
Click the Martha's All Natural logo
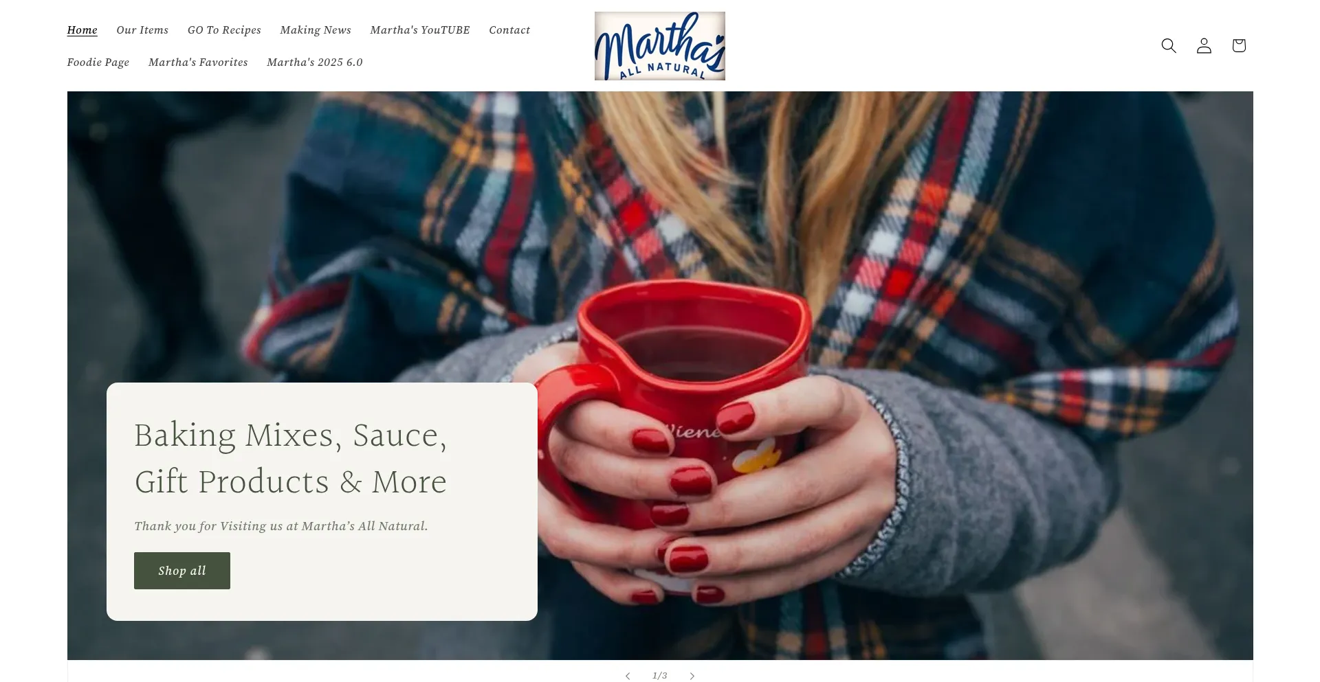coord(660,46)
